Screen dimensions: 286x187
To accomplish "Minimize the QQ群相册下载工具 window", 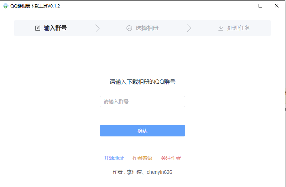I will (x=244, y=6).
